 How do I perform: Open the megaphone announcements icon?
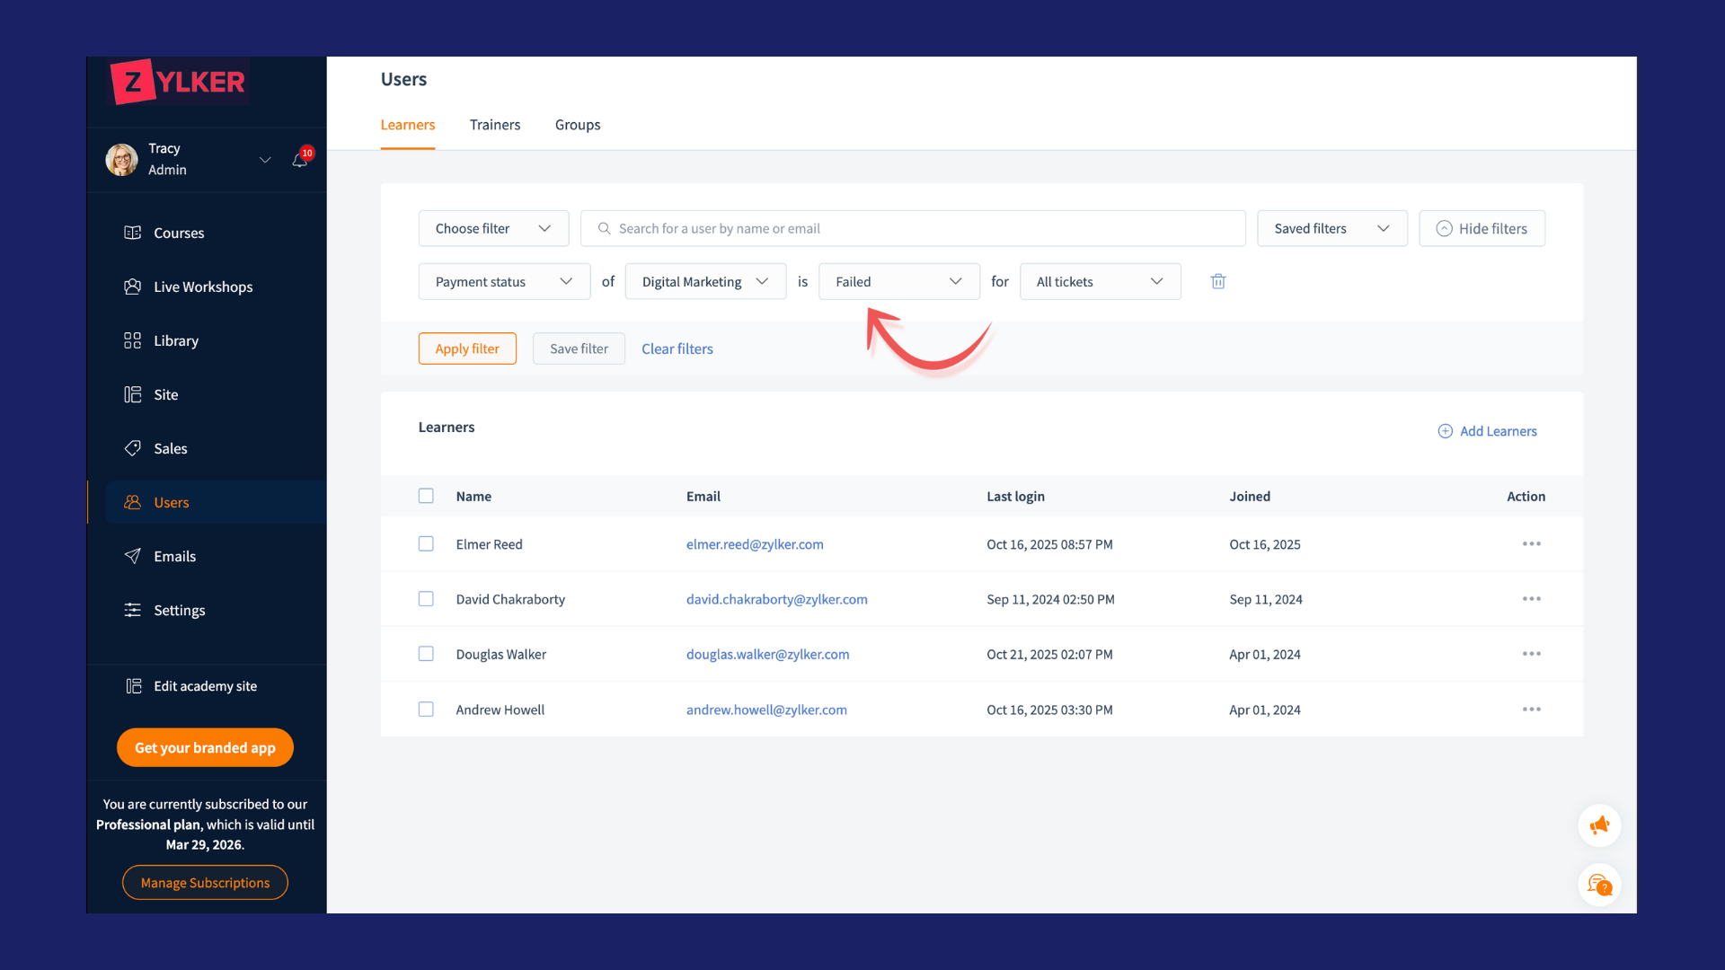[x=1599, y=824]
